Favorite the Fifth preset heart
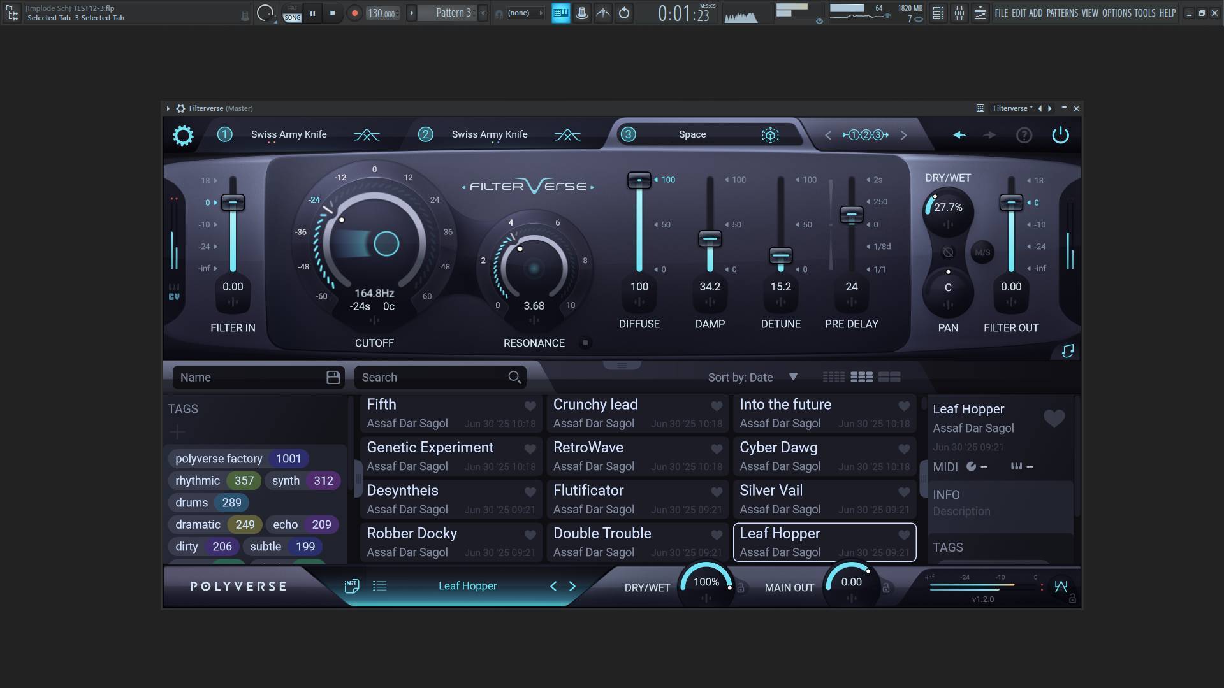The image size is (1224, 688). point(530,406)
